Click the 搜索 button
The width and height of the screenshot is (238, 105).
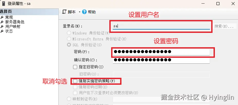pos(224,26)
